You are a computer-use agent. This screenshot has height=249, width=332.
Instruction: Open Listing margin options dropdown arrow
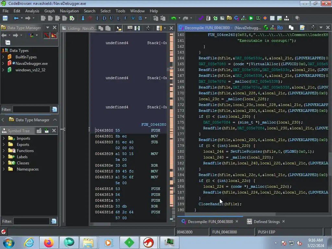coord(165,28)
